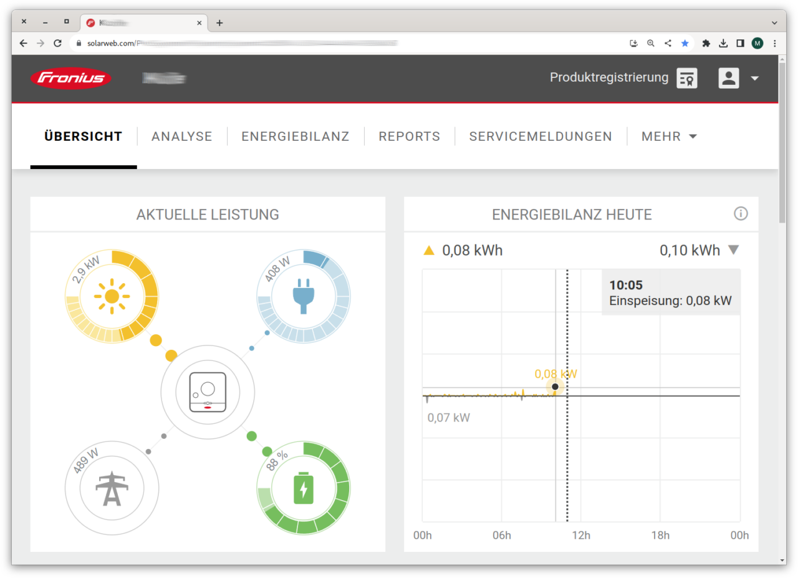This screenshot has height=578, width=798.
Task: Click the Produktregistrierung link
Action: (608, 78)
